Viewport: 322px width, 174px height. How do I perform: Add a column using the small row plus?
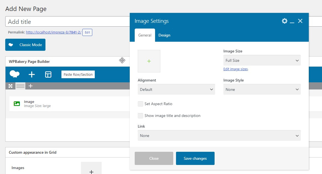pos(31,86)
